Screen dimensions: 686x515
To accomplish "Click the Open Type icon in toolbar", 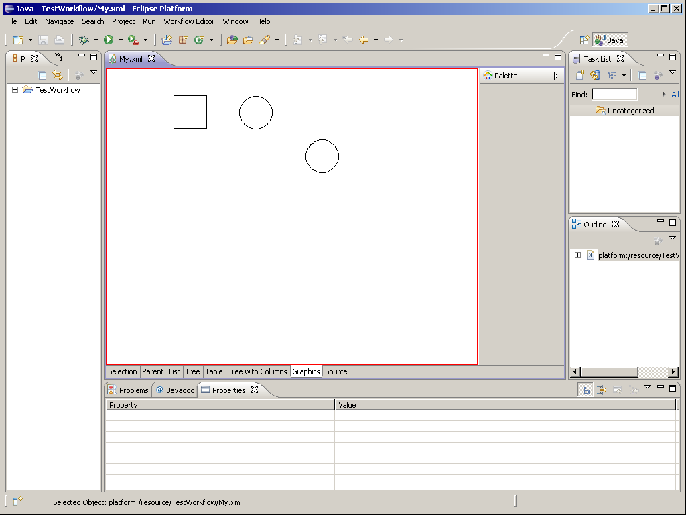I will pos(232,40).
